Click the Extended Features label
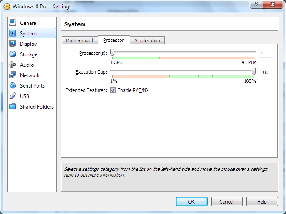 coord(86,90)
